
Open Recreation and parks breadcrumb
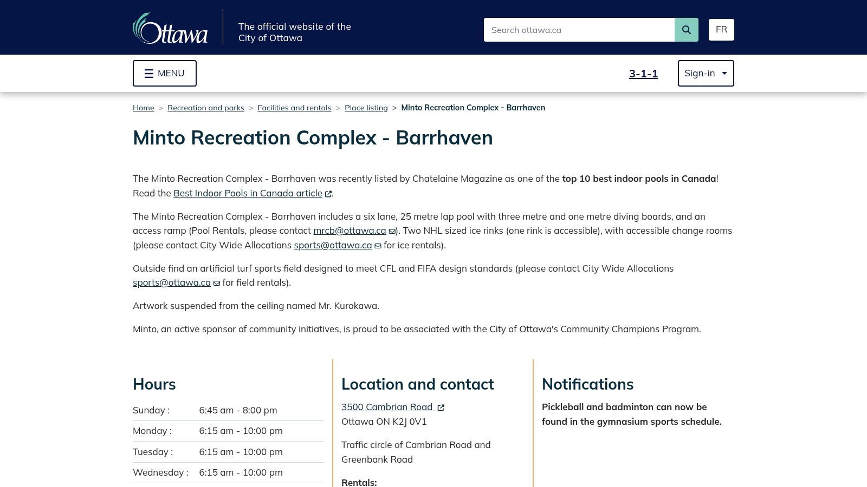tap(206, 108)
